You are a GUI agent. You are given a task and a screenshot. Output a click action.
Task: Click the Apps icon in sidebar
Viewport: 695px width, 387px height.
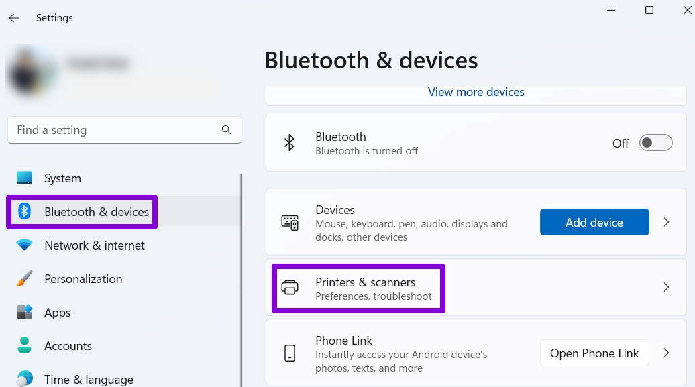[24, 312]
